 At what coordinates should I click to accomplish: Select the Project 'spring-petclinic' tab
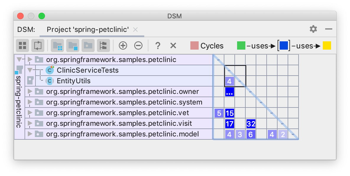88,30
